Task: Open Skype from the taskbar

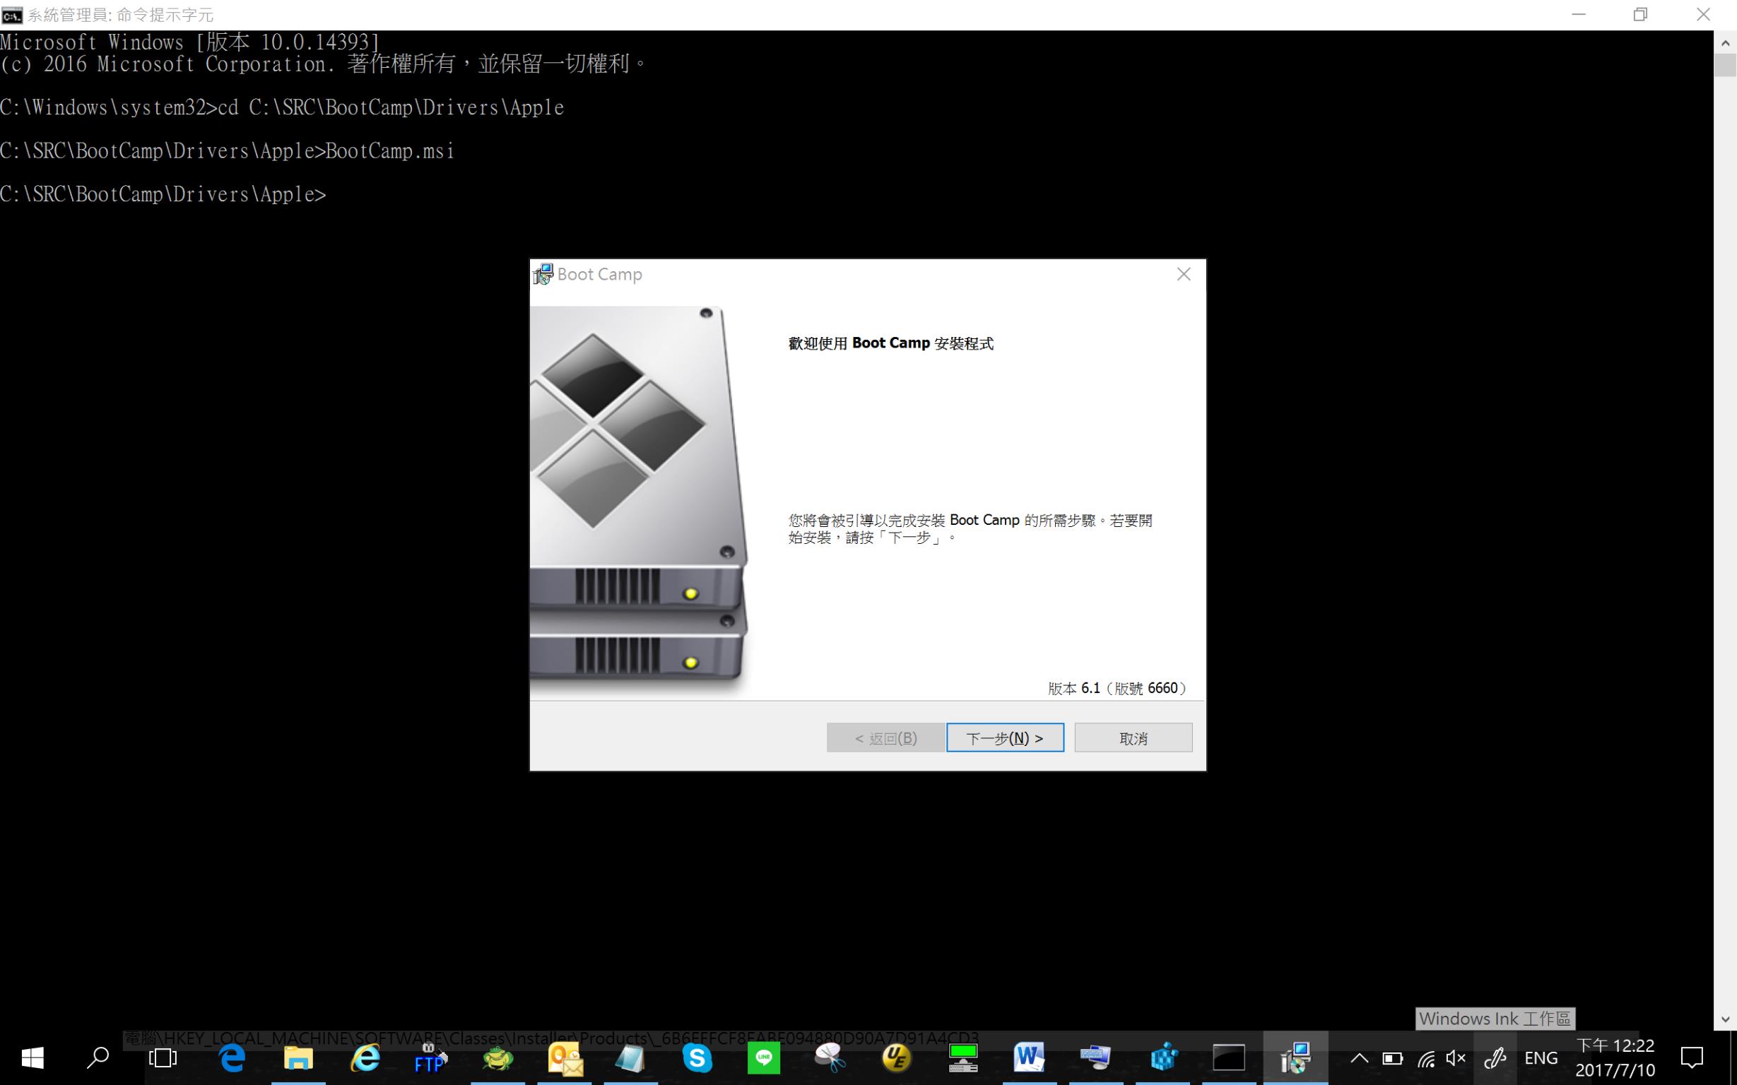Action: 697,1057
